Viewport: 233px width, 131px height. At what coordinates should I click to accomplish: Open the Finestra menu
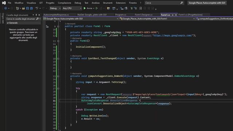(x=133, y=3)
